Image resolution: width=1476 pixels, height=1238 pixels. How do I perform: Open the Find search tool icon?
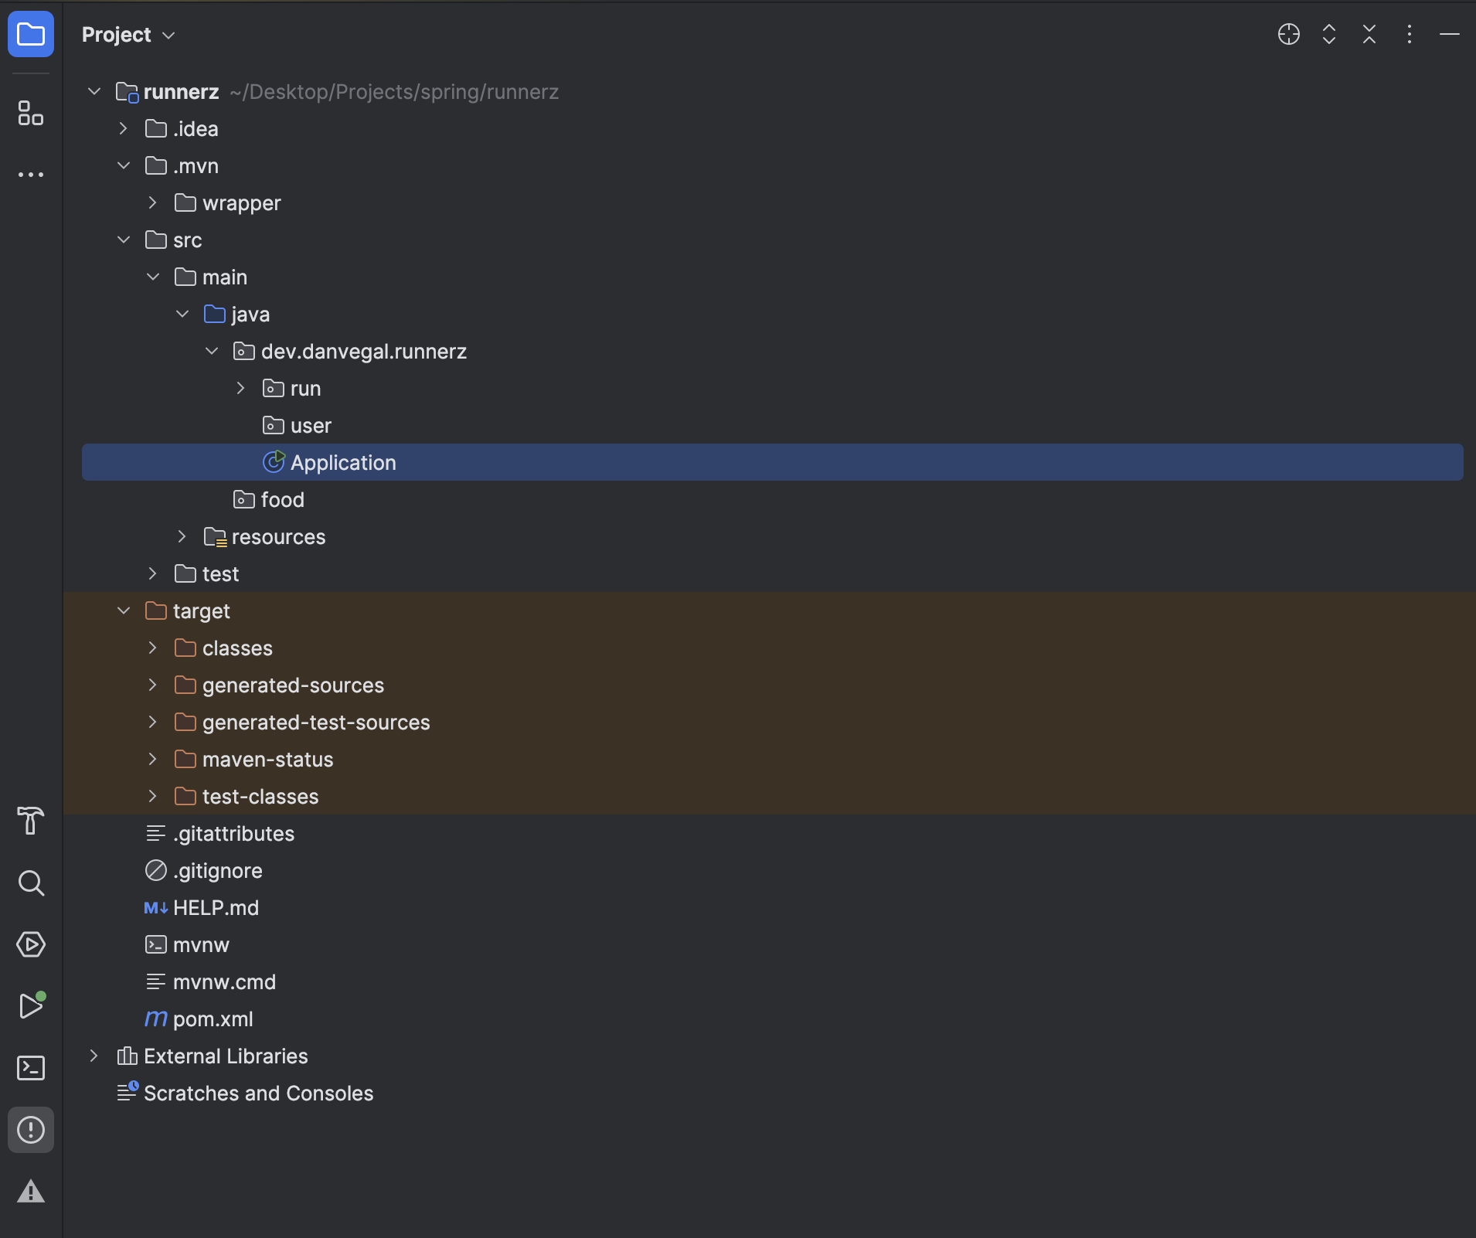[31, 883]
